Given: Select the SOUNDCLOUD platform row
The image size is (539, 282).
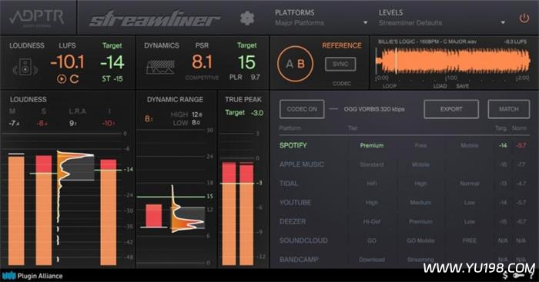Looking at the screenshot, I should [x=404, y=241].
